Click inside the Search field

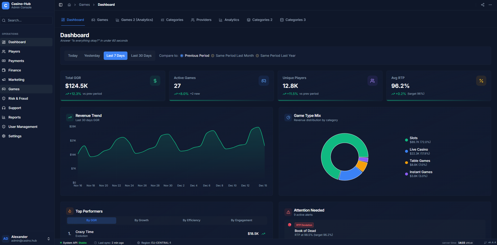point(26,20)
